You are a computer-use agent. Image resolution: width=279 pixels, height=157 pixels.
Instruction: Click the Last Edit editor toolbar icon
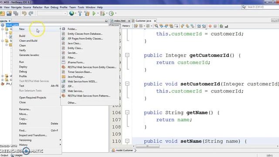(x=136, y=26)
